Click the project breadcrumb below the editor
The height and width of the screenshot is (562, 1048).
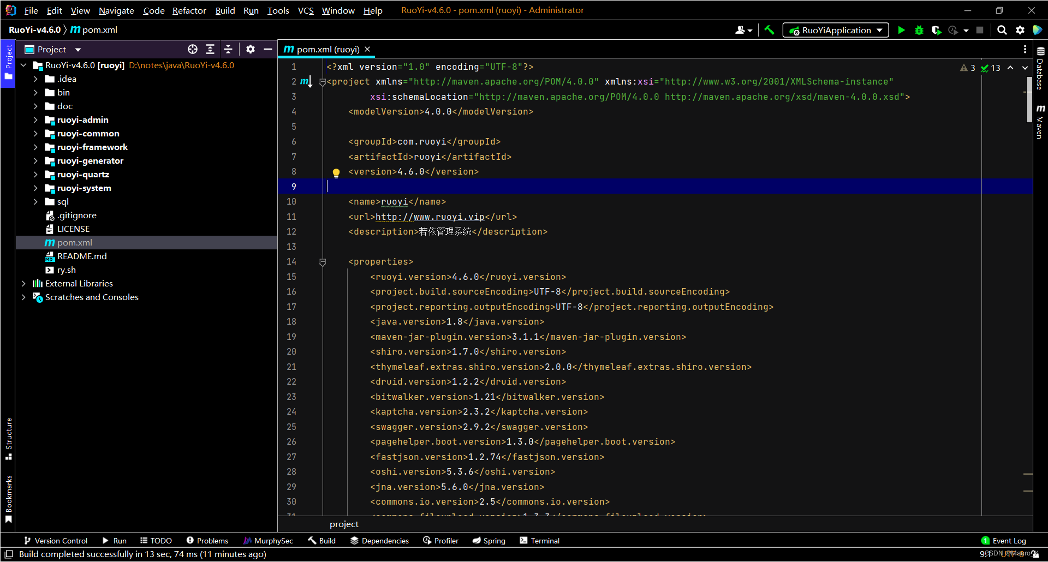[344, 524]
